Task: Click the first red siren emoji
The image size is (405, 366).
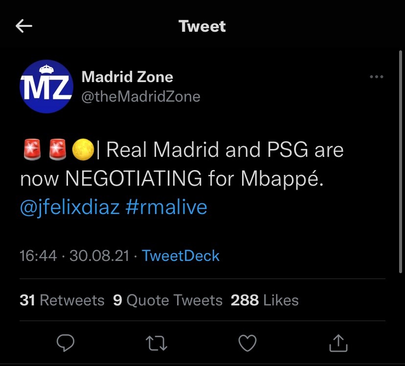Action: click(x=32, y=151)
